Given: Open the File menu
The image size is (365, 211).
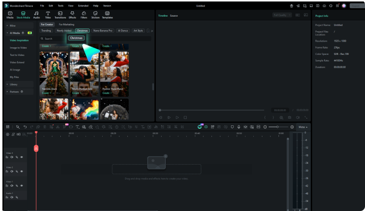Looking at the screenshot, I should point(42,6).
